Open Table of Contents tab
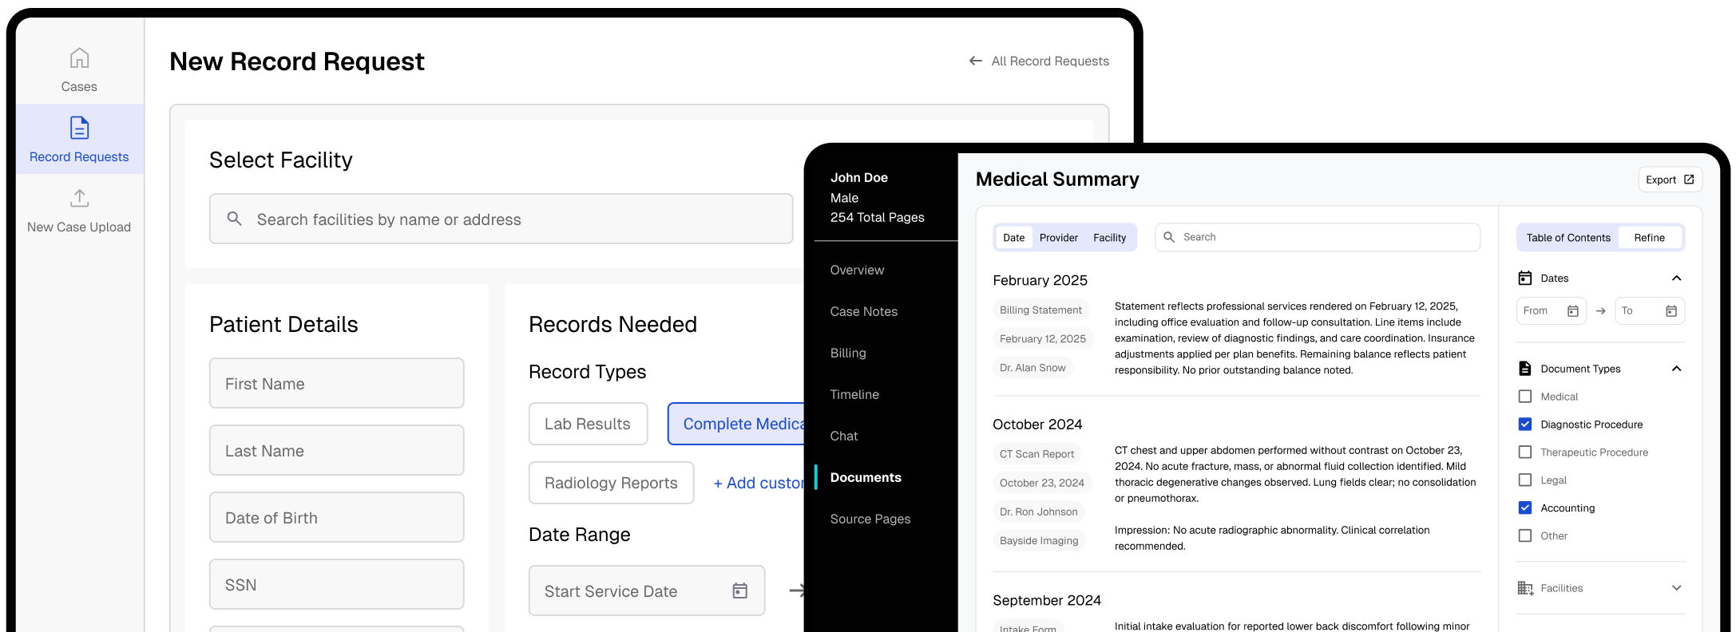The image size is (1736, 632). click(x=1568, y=237)
